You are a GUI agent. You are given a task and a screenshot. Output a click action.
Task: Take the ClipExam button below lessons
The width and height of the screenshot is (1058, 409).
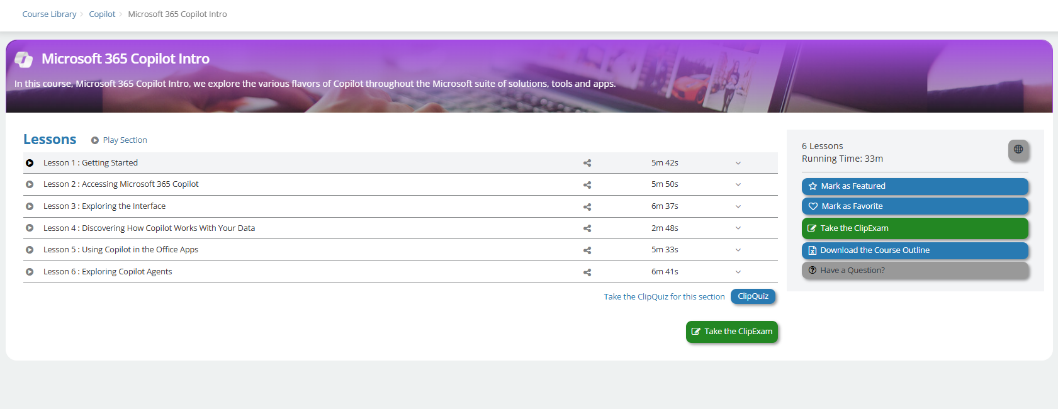click(732, 332)
